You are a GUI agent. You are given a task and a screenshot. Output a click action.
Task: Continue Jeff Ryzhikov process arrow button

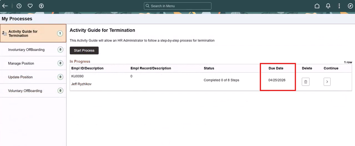(x=327, y=82)
